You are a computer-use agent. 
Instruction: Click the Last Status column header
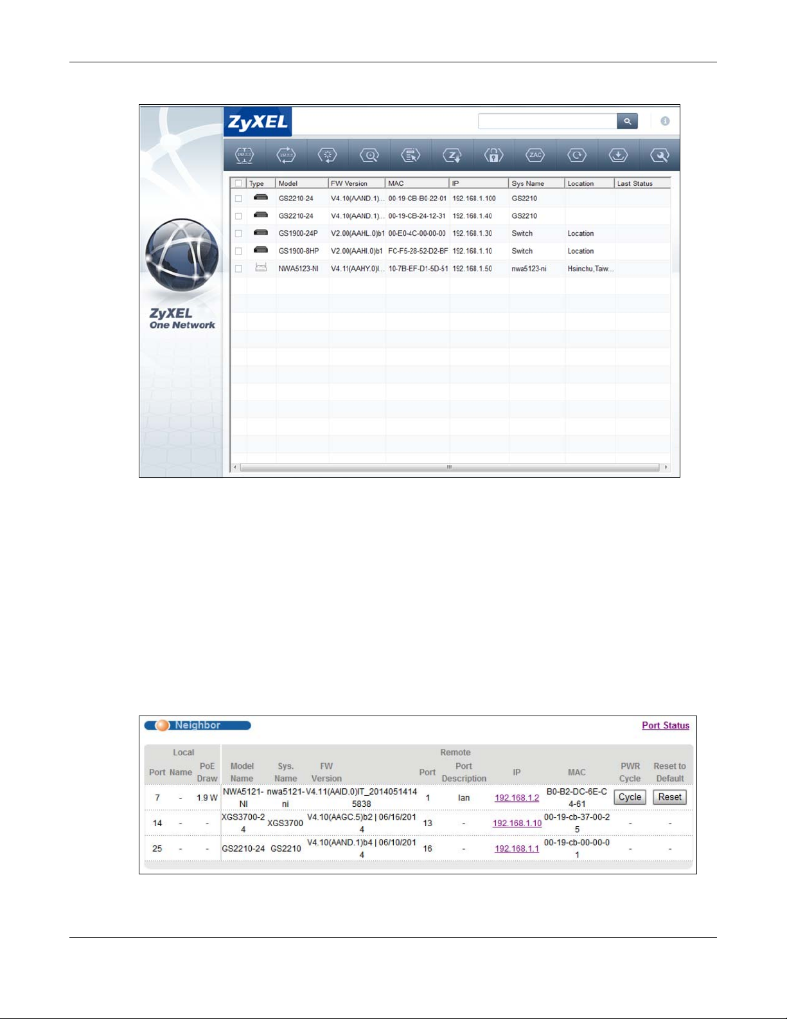click(x=642, y=183)
